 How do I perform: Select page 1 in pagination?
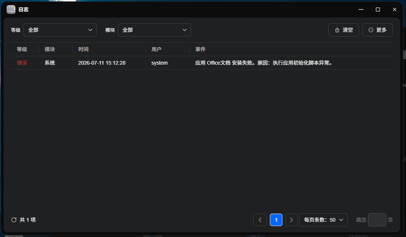(x=276, y=220)
